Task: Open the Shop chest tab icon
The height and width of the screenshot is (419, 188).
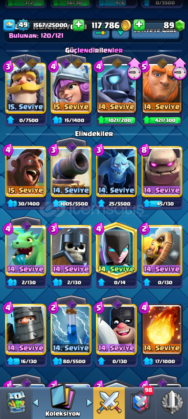Action: (x=16, y=403)
